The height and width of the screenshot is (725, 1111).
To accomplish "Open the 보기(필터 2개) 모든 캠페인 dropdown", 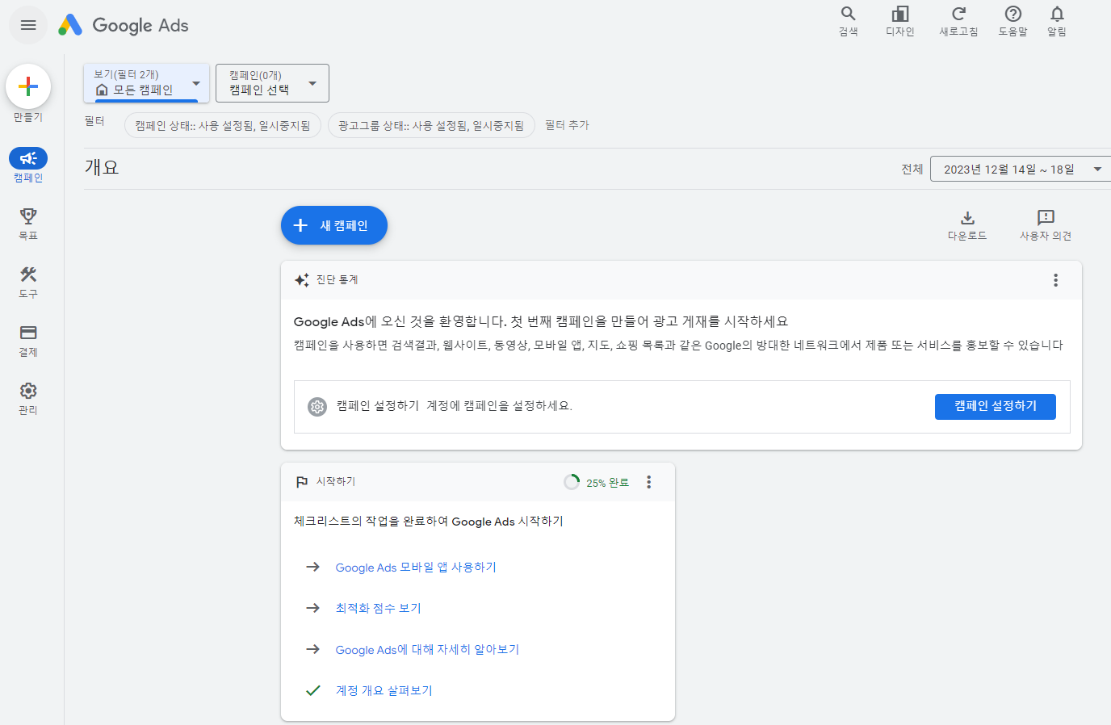I will [145, 83].
